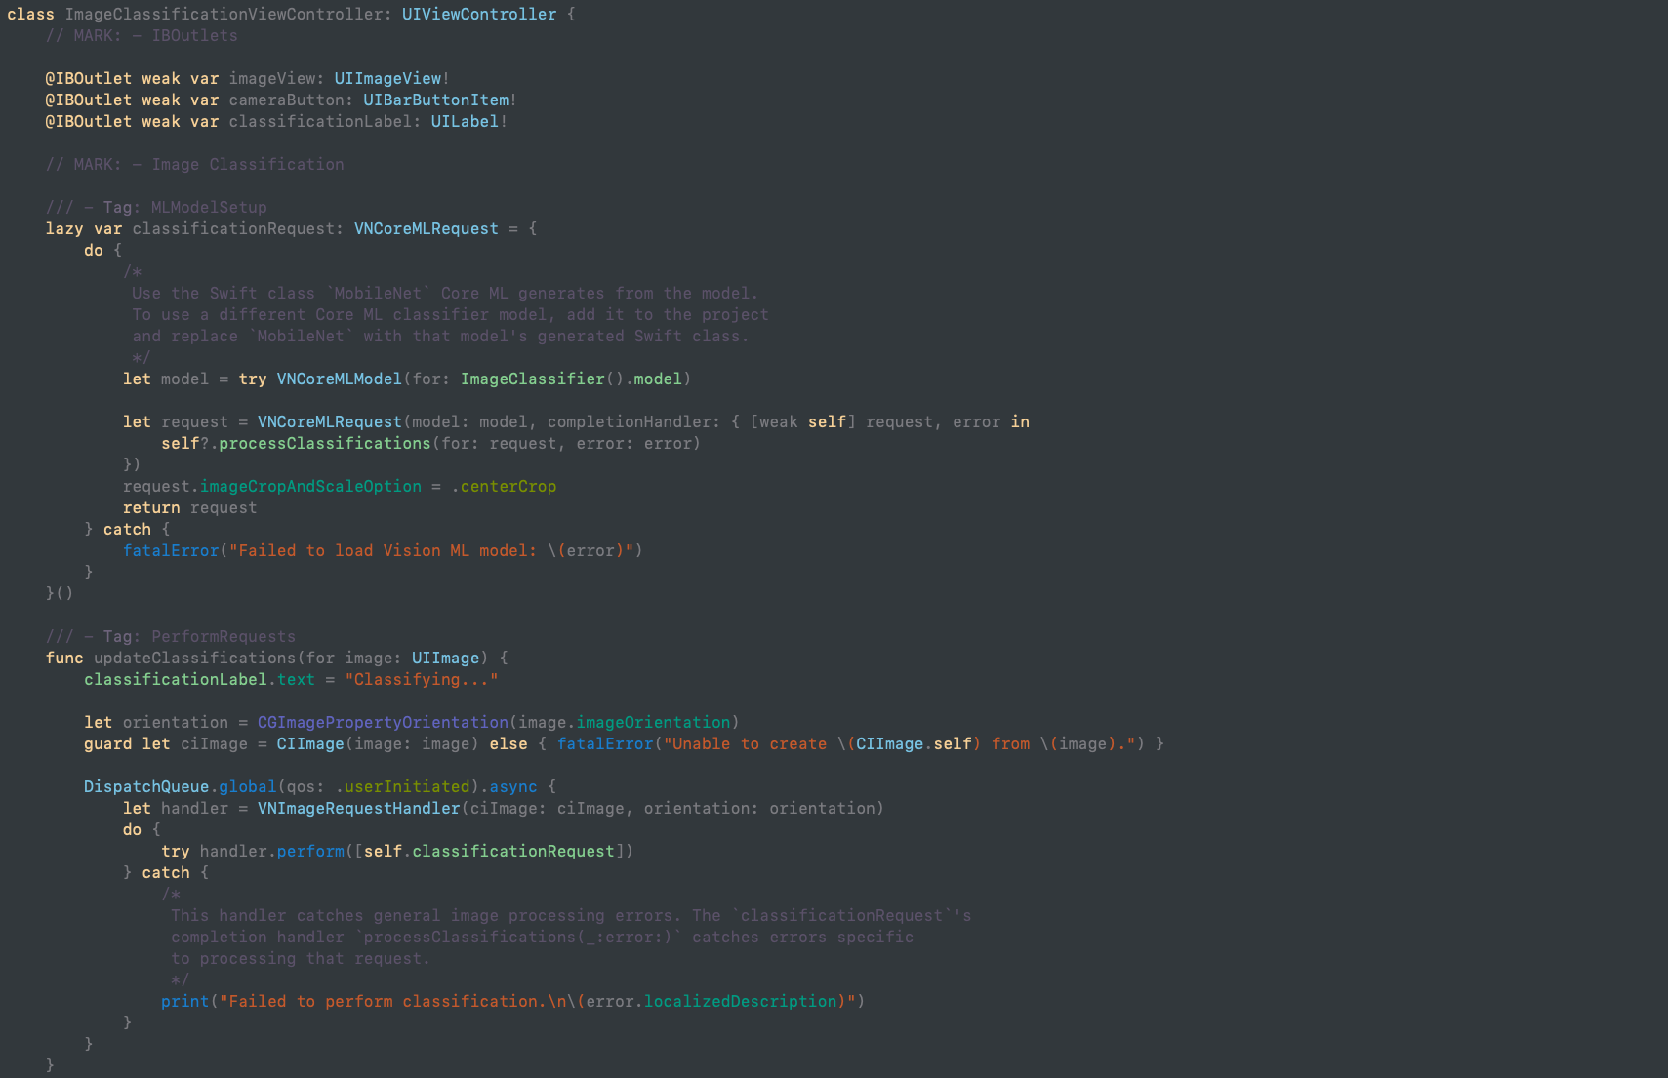The height and width of the screenshot is (1078, 1668).
Task: Click the 'guard' keyword
Action: (x=108, y=743)
